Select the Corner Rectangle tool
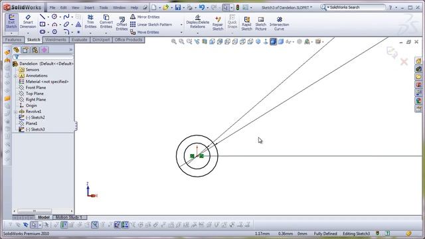 [x=42, y=25]
